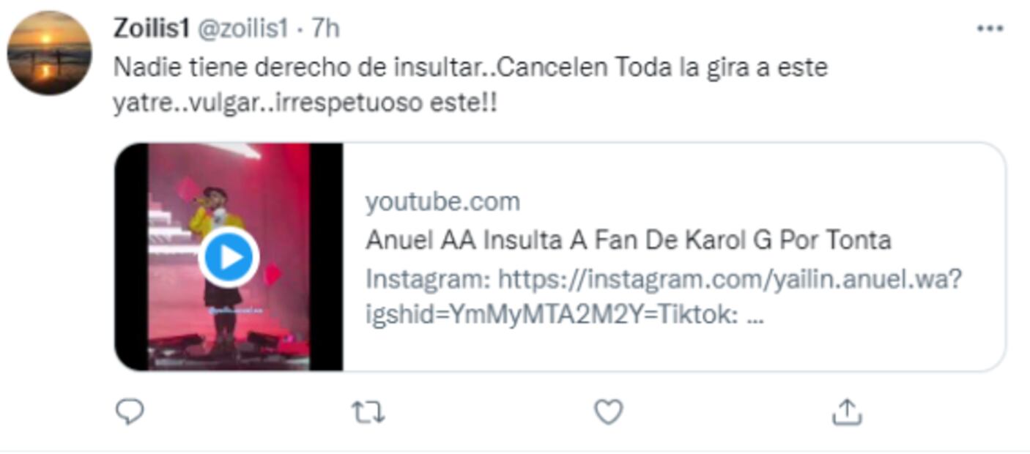Open the three-dot more options menu
Screen dimensions: 1030x454
(x=990, y=29)
